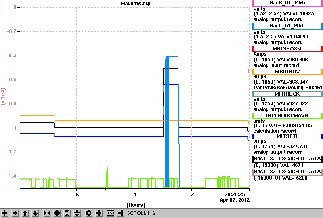Click the plus cross icon in the toolbar
323x218 pixels.
tap(99, 213)
